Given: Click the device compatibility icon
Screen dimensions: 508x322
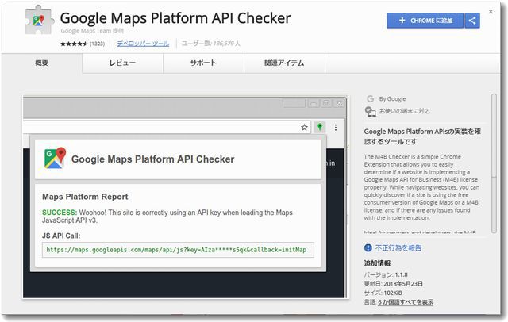Looking at the screenshot, I should pyautogui.click(x=371, y=111).
